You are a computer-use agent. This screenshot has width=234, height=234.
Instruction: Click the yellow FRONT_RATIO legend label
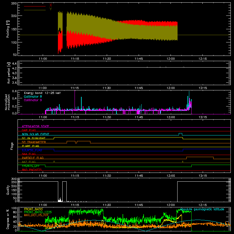(33, 209)
